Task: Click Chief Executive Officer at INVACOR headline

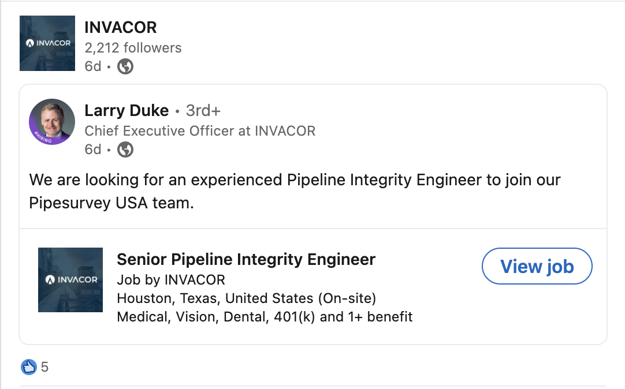Action: [200, 130]
